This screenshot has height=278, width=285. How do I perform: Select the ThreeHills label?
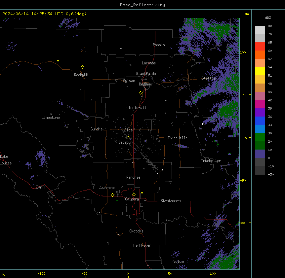[x=178, y=138]
